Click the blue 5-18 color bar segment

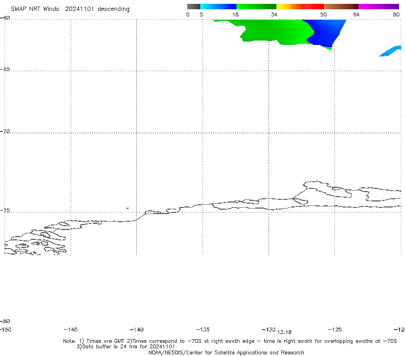coord(218,7)
